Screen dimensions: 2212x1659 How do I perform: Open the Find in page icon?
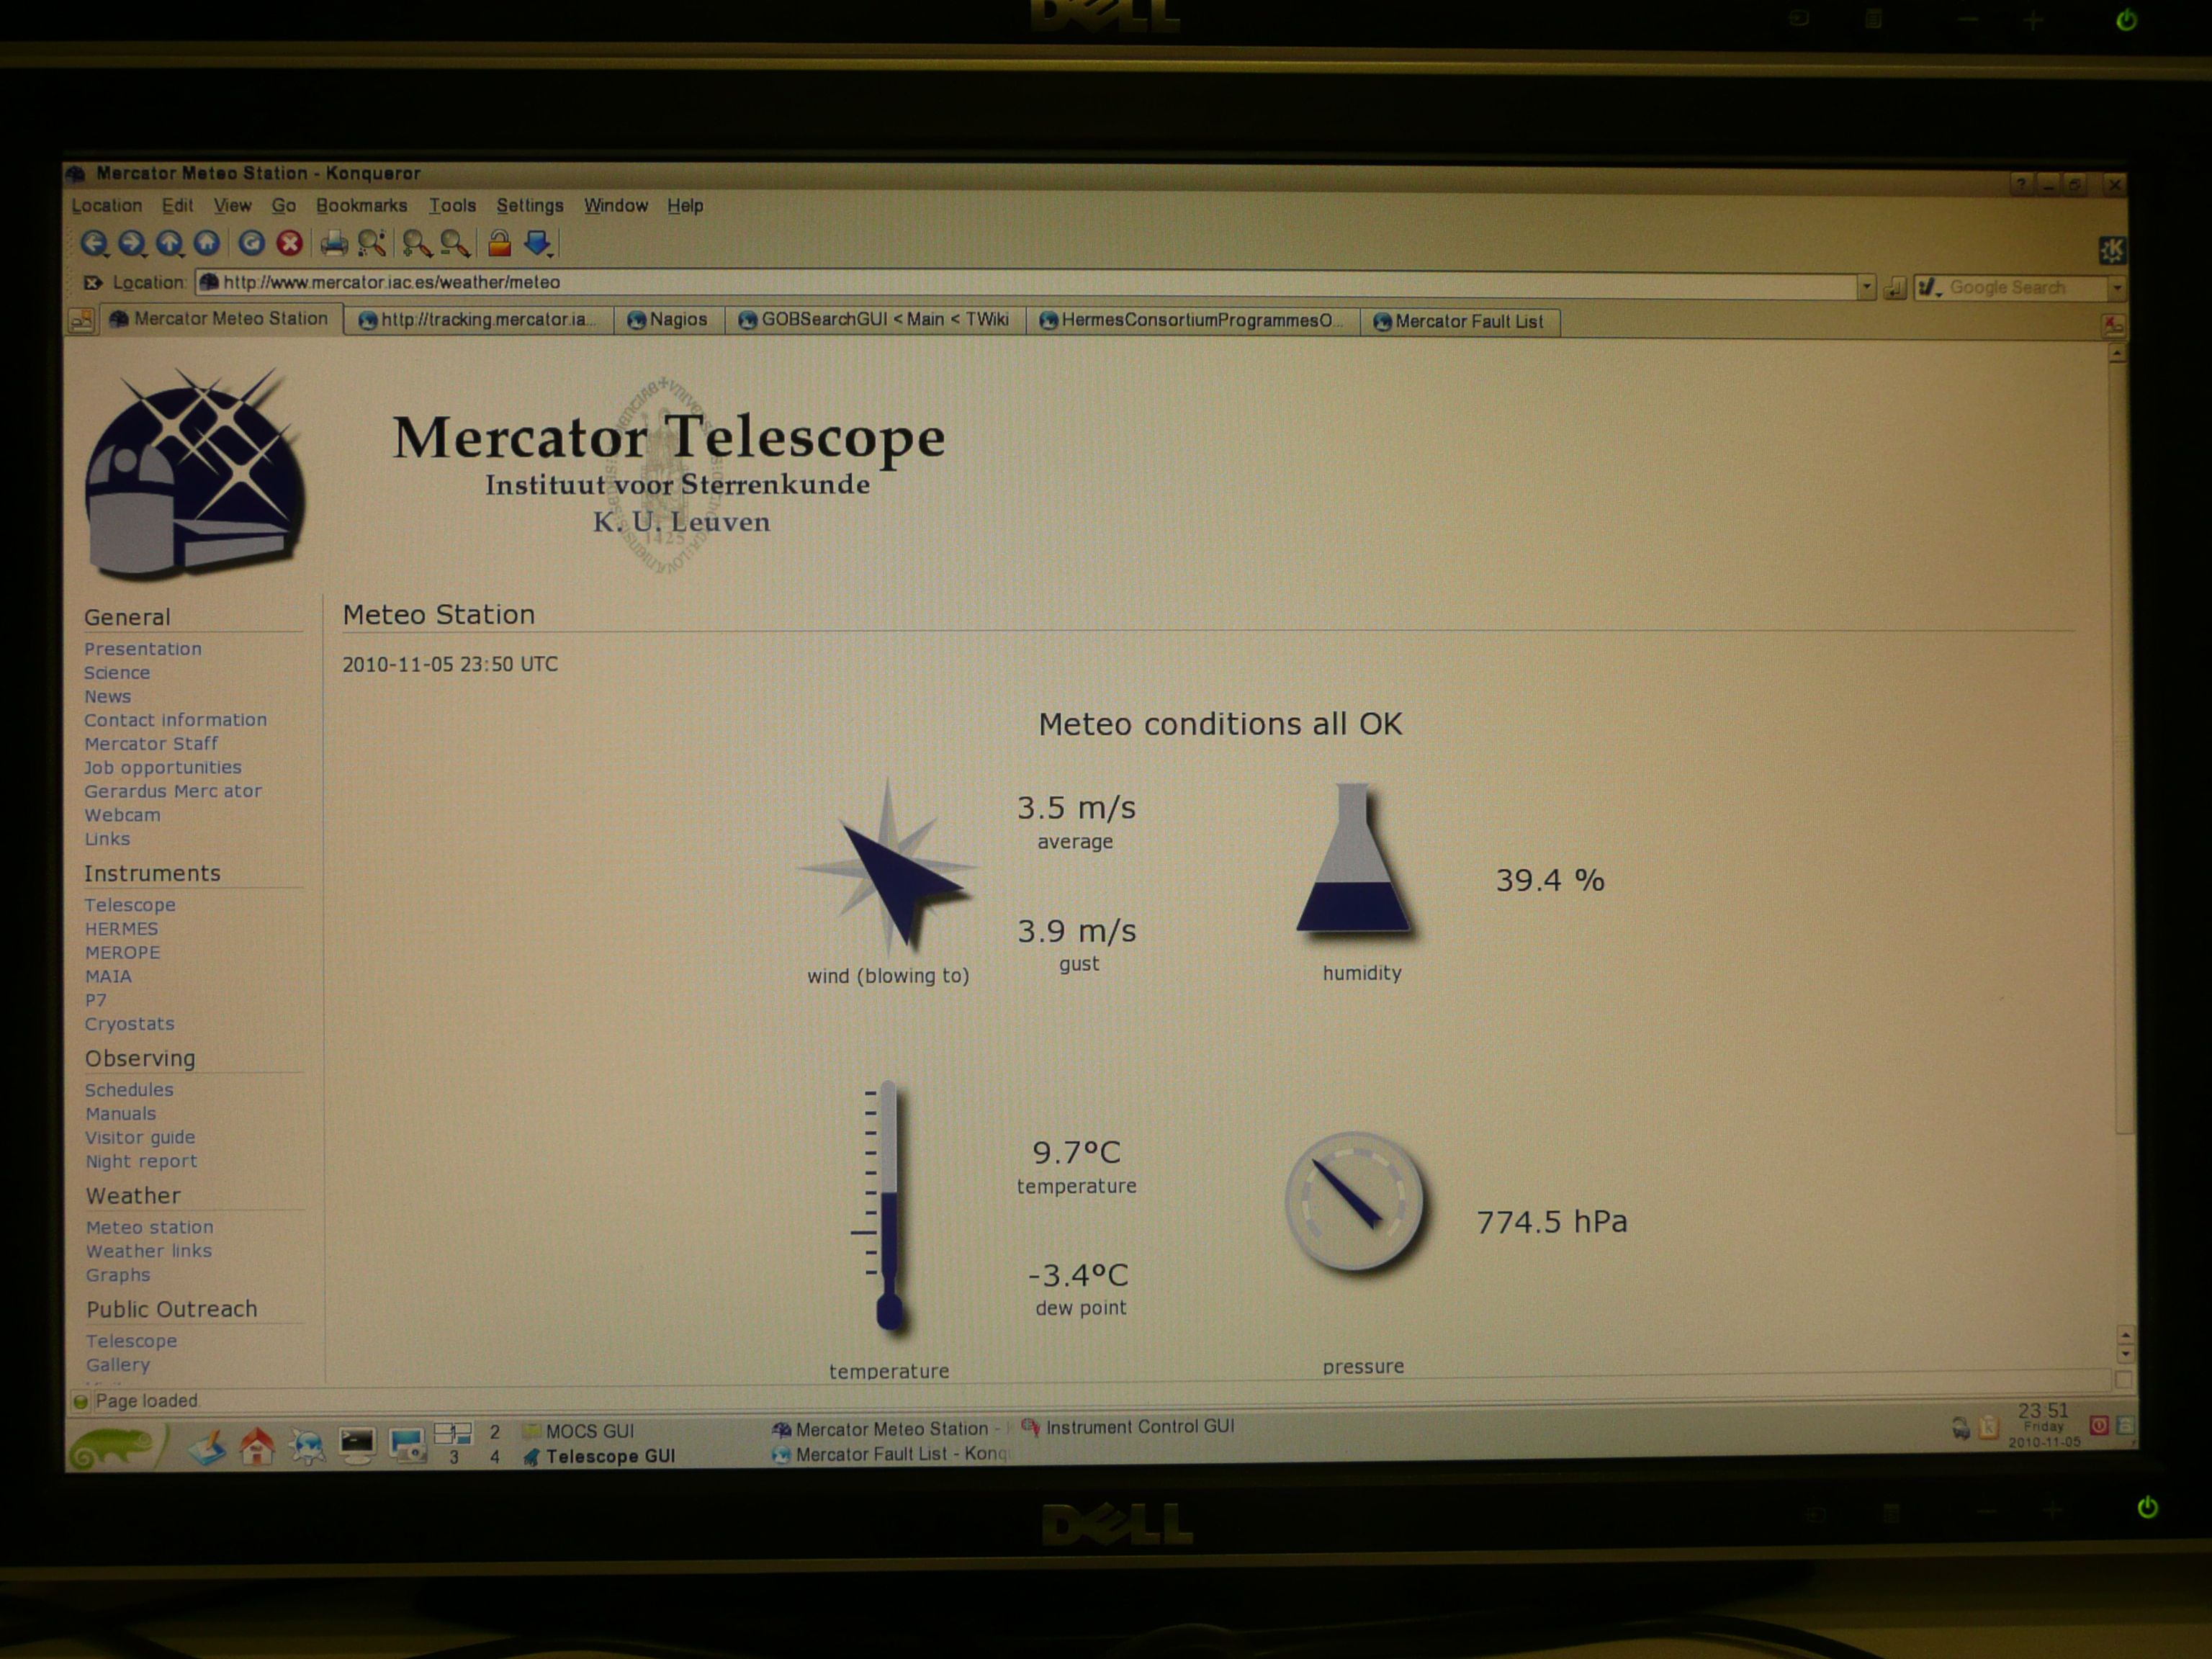point(372,243)
